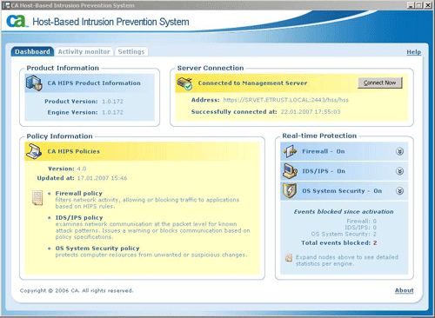Viewport: 435px width, 318px height.
Task: Click the title bar application icon
Action: 6,5
